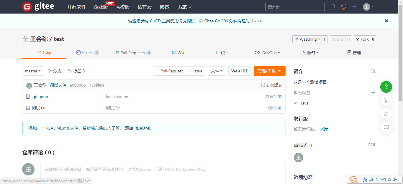Image resolution: width=403 pixels, height=184 pixels.
Task: Toggle the Sogou 英 language mode
Action: [365, 180]
